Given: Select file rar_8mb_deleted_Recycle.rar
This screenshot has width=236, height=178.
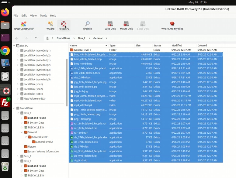Looking at the screenshot, I should pos(146,124).
